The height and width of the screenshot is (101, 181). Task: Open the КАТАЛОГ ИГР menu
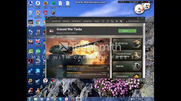[56, 21]
